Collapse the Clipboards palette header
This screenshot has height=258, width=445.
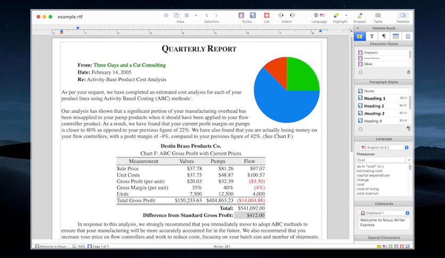(x=383, y=204)
